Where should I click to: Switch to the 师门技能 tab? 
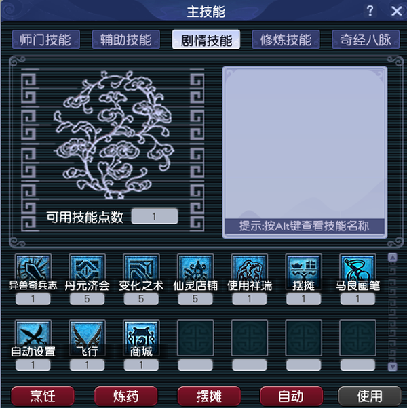coord(46,40)
